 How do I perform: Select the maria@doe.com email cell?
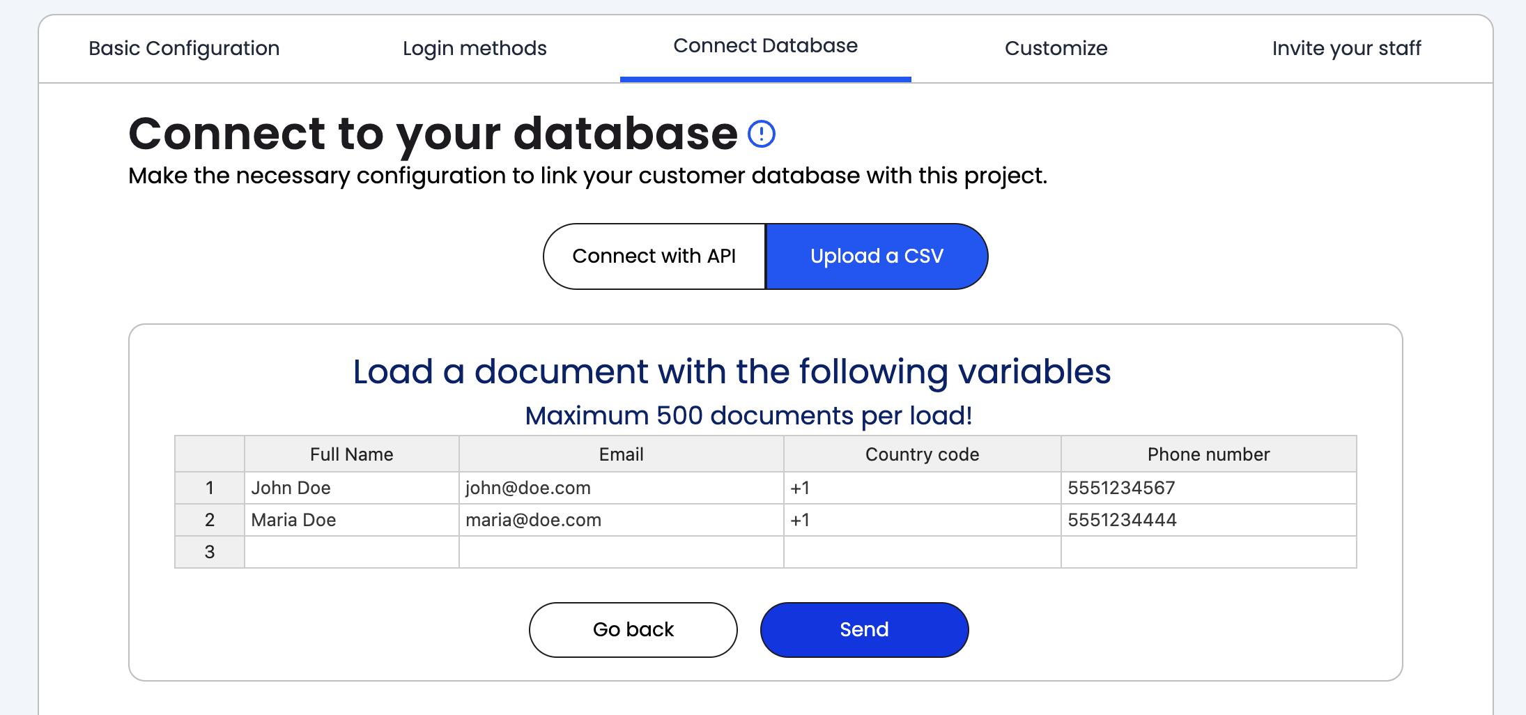[621, 520]
